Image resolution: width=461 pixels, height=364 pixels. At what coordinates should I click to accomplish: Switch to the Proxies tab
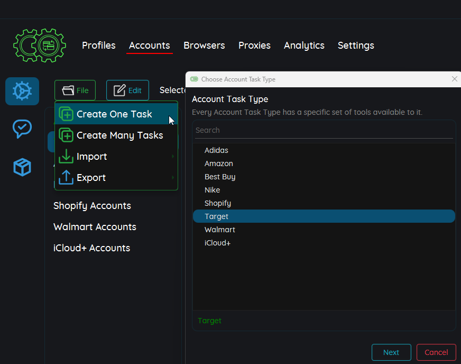[254, 46]
